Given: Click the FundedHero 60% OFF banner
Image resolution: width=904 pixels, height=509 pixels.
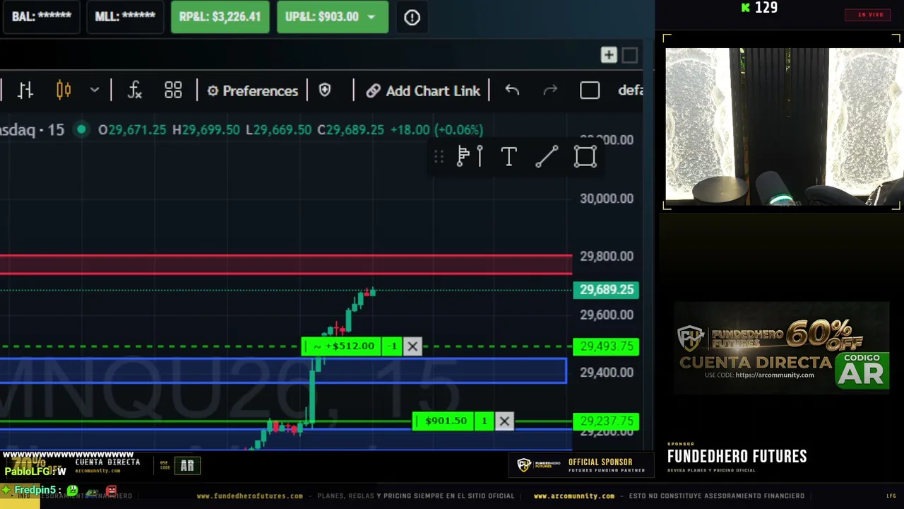Looking at the screenshot, I should 781,348.
